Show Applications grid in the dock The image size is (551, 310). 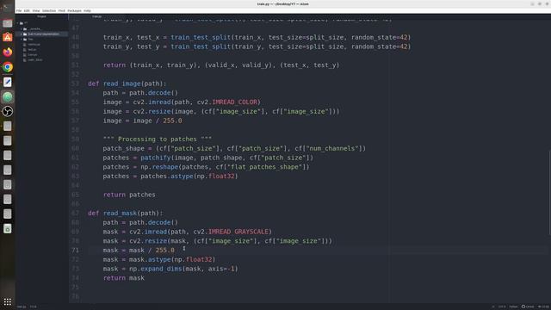coord(8,301)
